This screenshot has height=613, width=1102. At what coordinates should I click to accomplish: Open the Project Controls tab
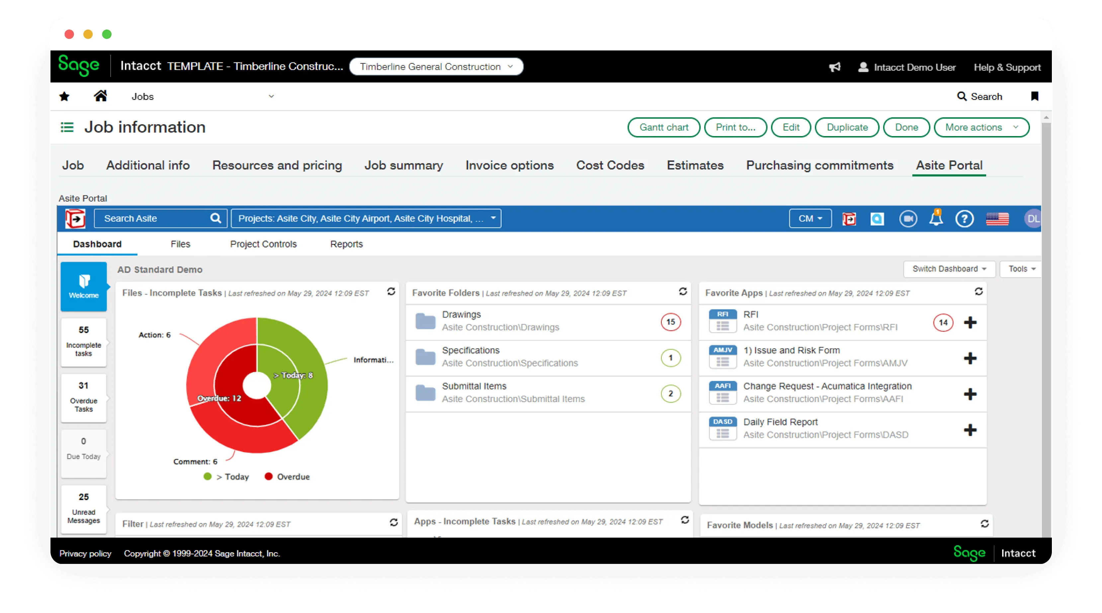263,244
